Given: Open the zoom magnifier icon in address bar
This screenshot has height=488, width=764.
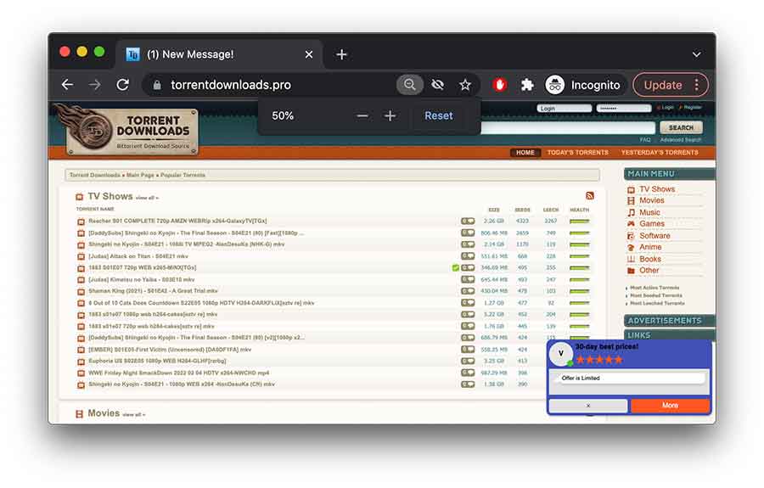Looking at the screenshot, I should (409, 85).
